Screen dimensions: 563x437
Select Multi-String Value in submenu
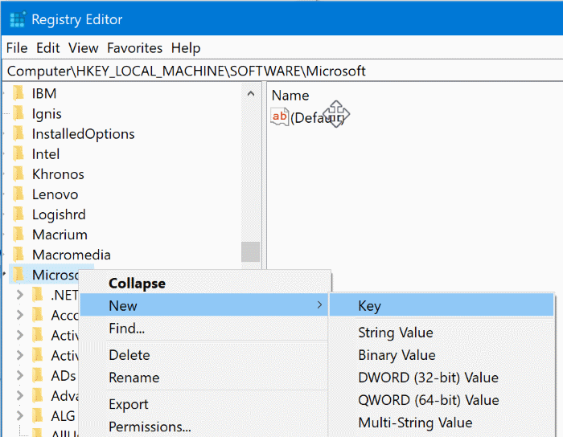[442, 423]
